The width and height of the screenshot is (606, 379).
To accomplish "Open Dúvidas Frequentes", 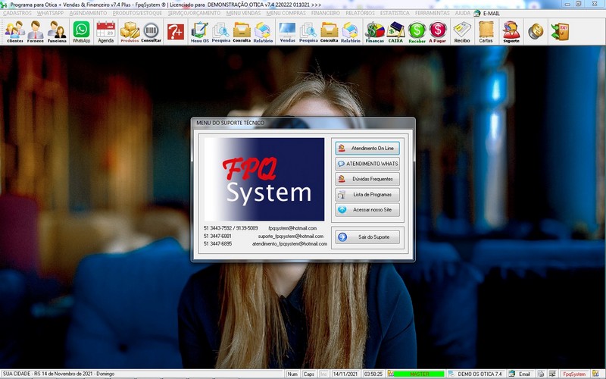I will pyautogui.click(x=367, y=179).
